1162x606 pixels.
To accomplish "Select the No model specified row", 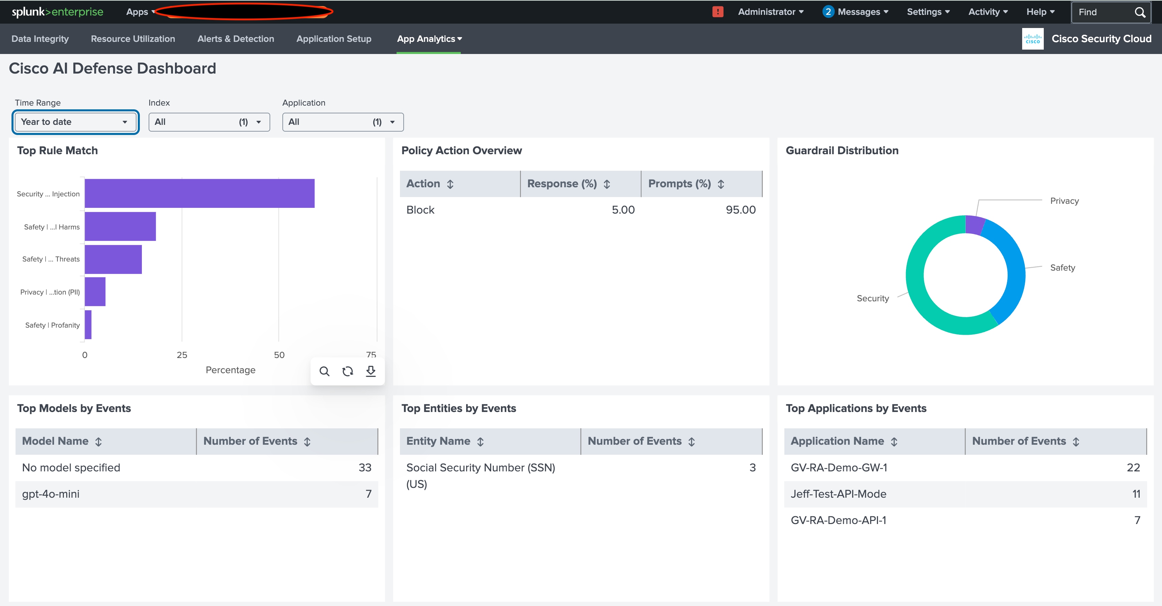I will coord(197,468).
